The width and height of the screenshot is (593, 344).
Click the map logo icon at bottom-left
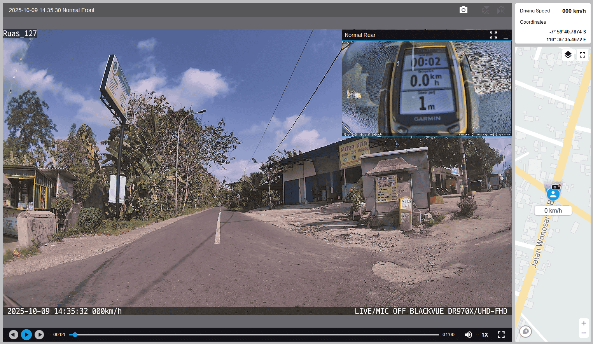coord(525,331)
